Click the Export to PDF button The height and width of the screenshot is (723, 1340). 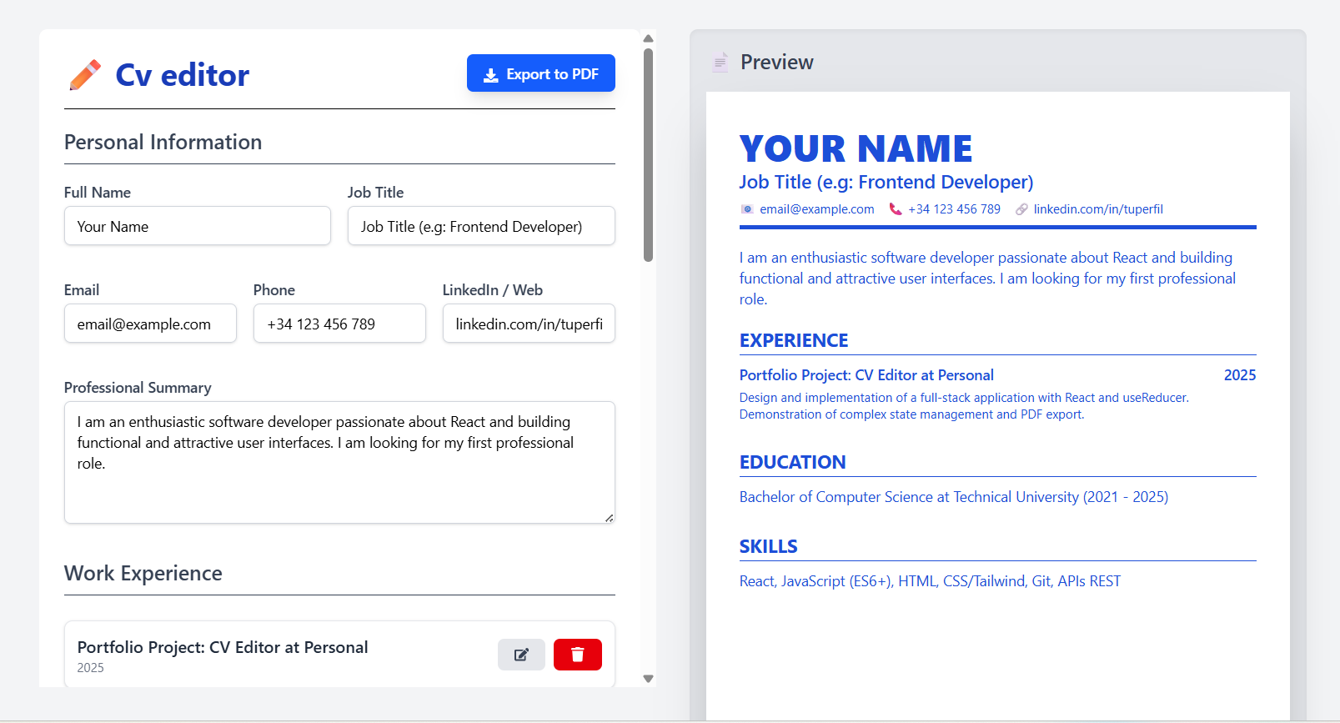click(541, 73)
